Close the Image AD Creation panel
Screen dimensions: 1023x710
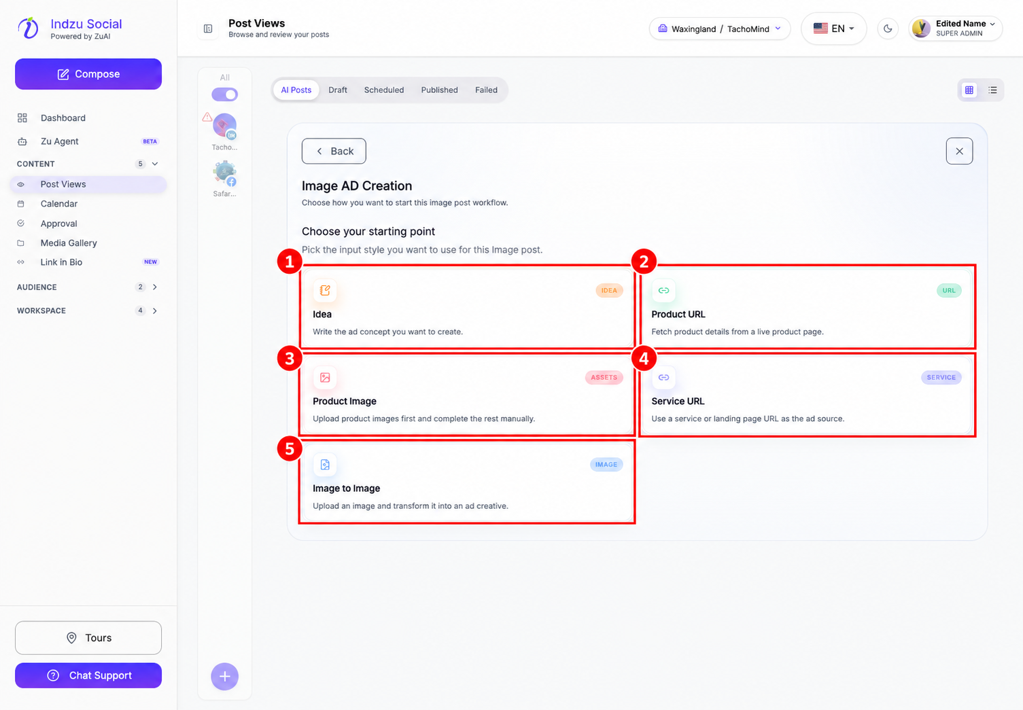pos(959,151)
